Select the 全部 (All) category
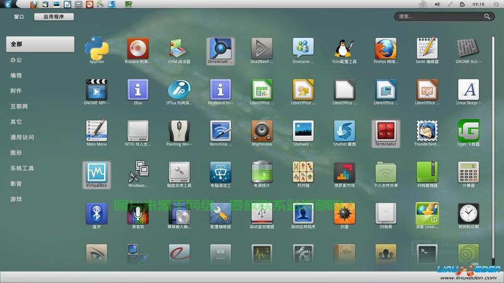504x283 pixels. [x=40, y=44]
